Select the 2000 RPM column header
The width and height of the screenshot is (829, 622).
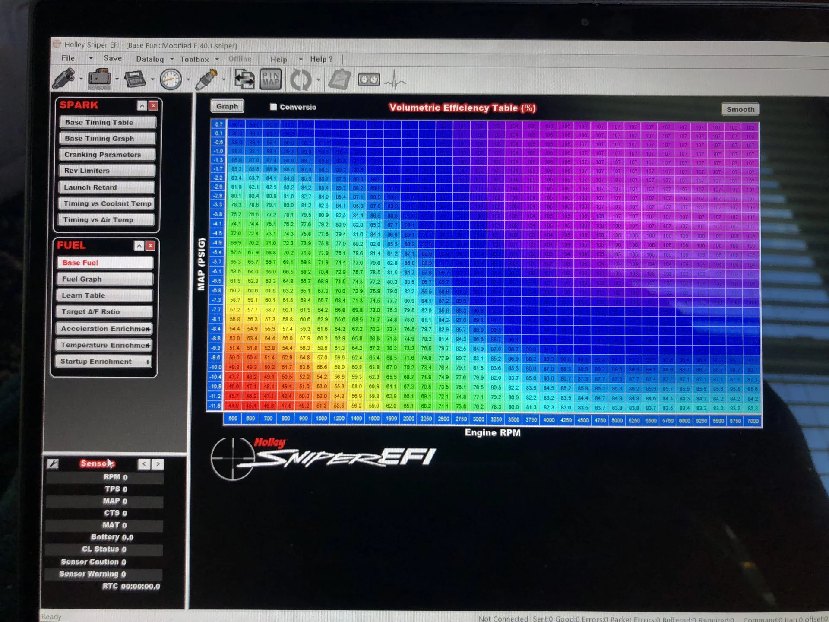click(408, 419)
